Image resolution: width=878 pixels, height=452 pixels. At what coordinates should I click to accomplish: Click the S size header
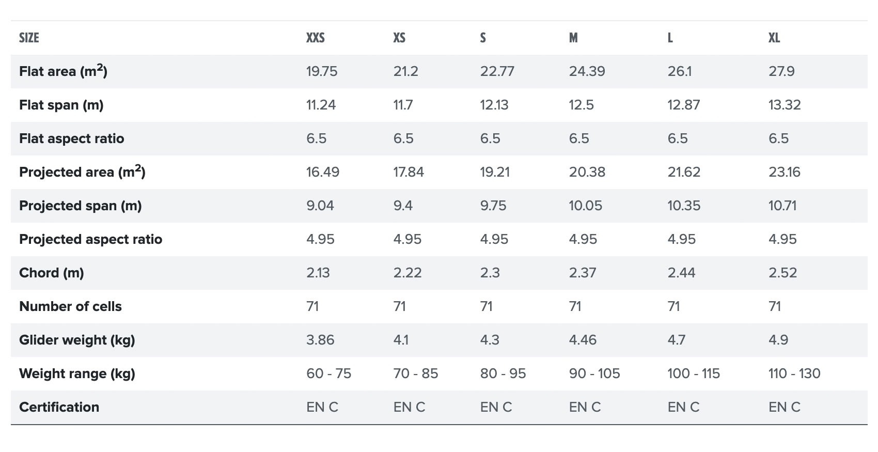(x=483, y=38)
